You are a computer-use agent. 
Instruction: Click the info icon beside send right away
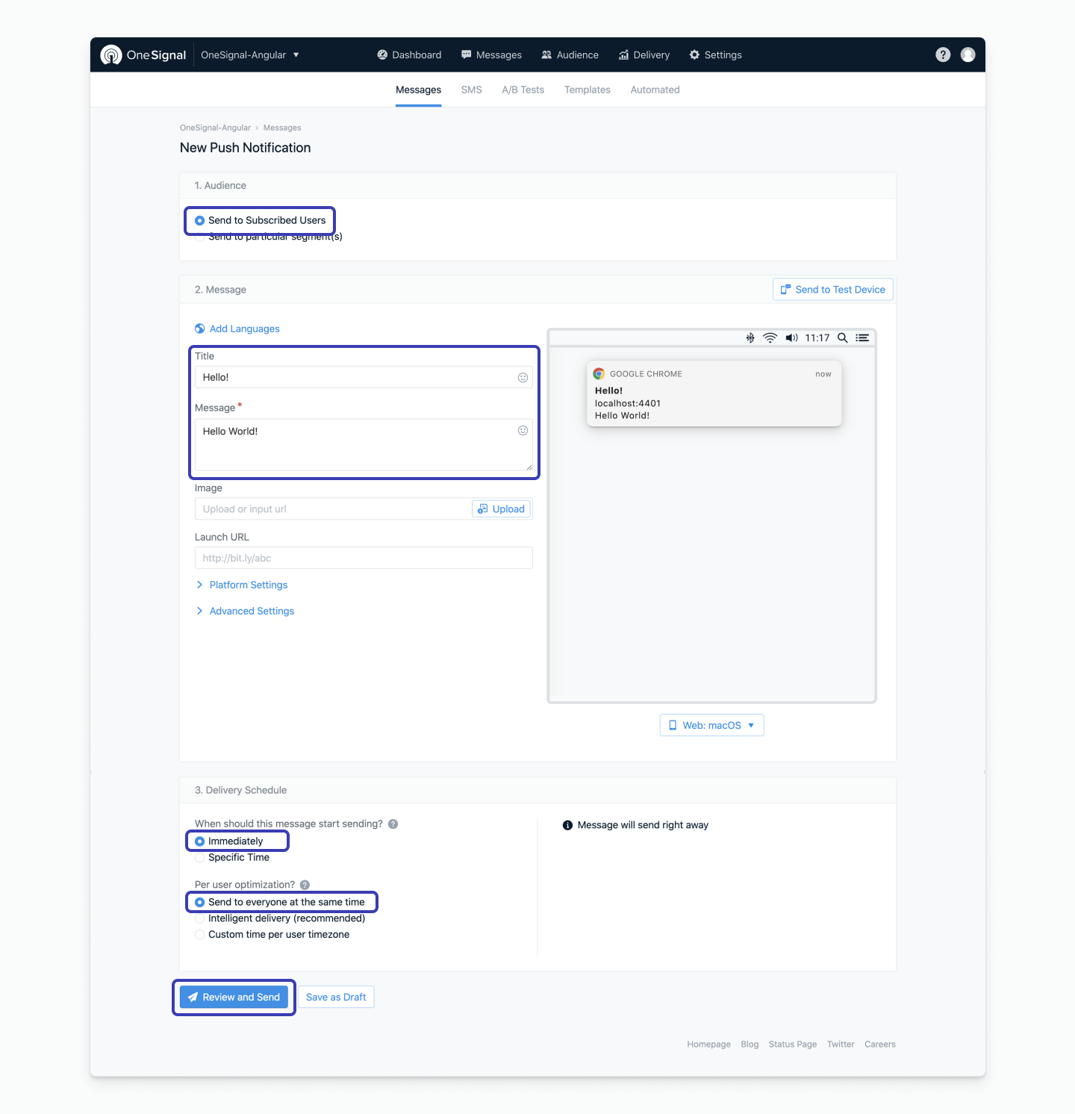(x=567, y=825)
